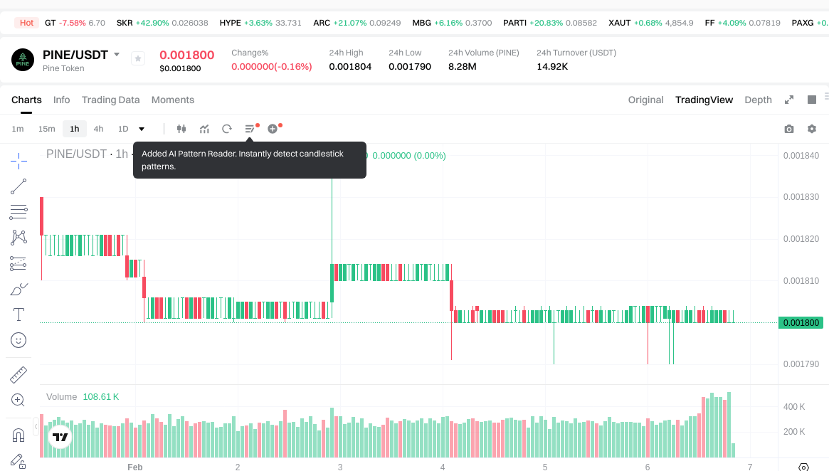The height and width of the screenshot is (471, 829).
Task: Open chart settings gear
Action: pyautogui.click(x=812, y=129)
